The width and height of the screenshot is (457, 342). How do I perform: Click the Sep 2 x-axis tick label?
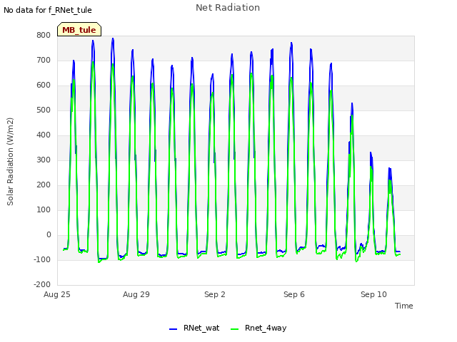pyautogui.click(x=215, y=294)
